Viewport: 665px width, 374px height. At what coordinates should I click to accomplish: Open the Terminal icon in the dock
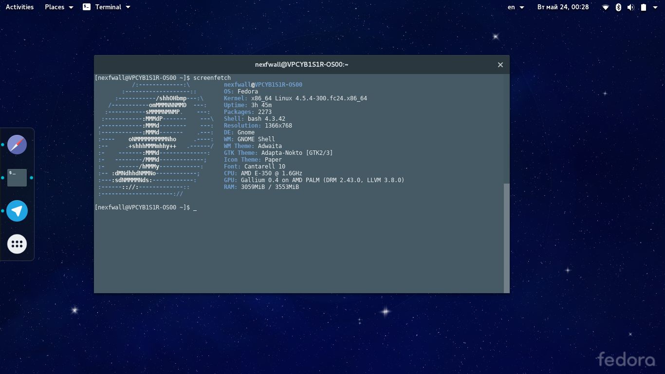point(17,178)
